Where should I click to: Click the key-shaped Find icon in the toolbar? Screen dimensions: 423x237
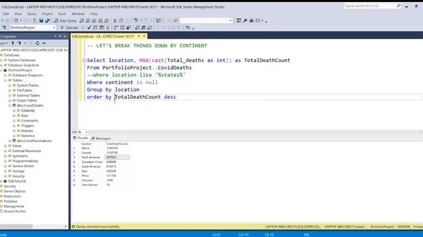click(176, 20)
